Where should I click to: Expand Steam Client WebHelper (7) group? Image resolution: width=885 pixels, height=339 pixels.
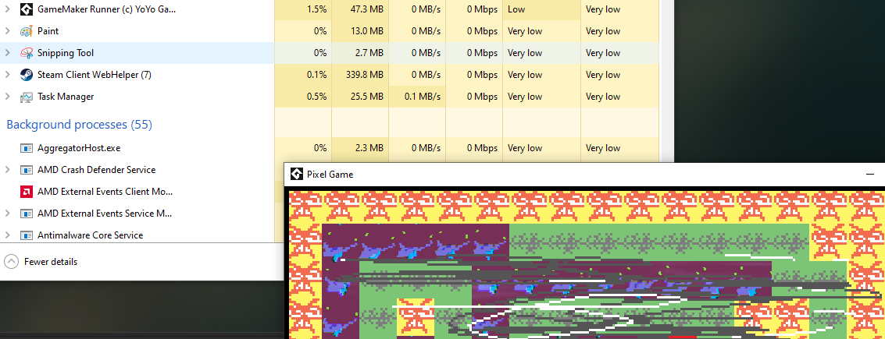coord(7,74)
